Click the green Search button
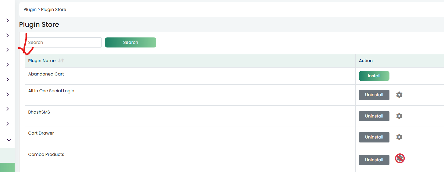The width and height of the screenshot is (444, 172). click(130, 42)
